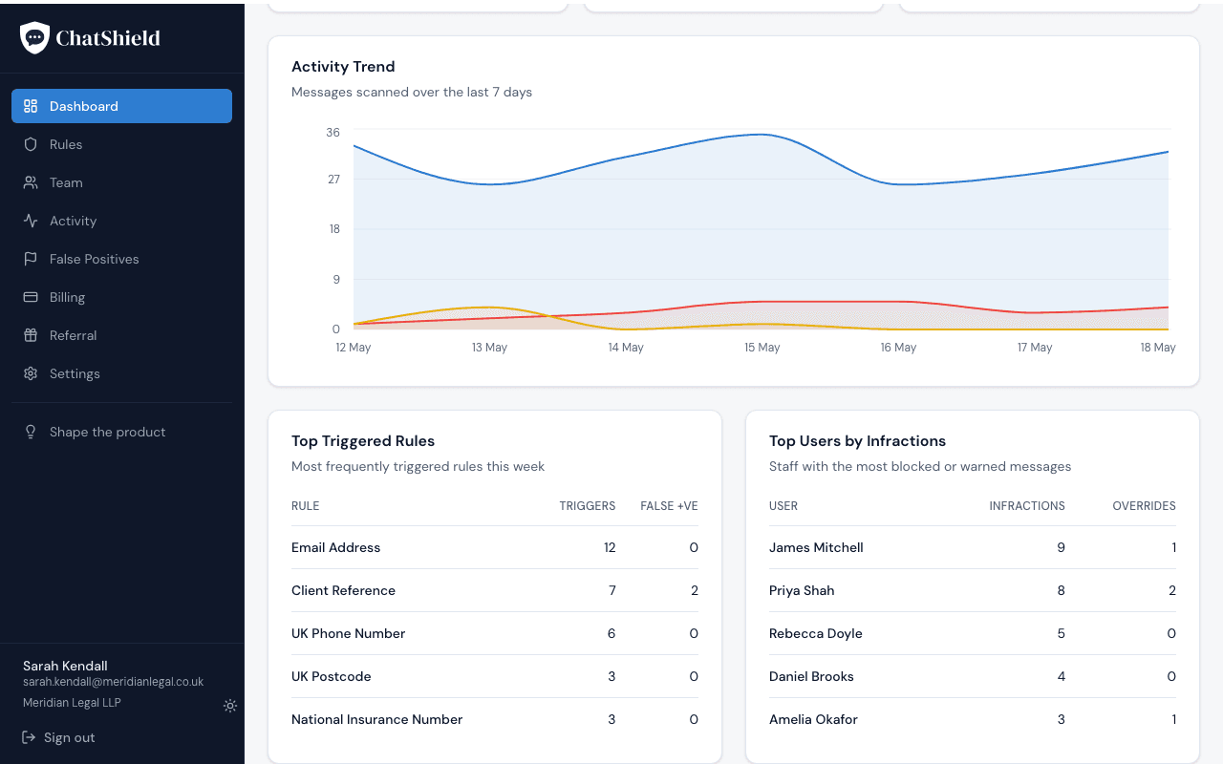Open False Positives in sidebar
Image resolution: width=1223 pixels, height=764 pixels.
tap(121, 259)
